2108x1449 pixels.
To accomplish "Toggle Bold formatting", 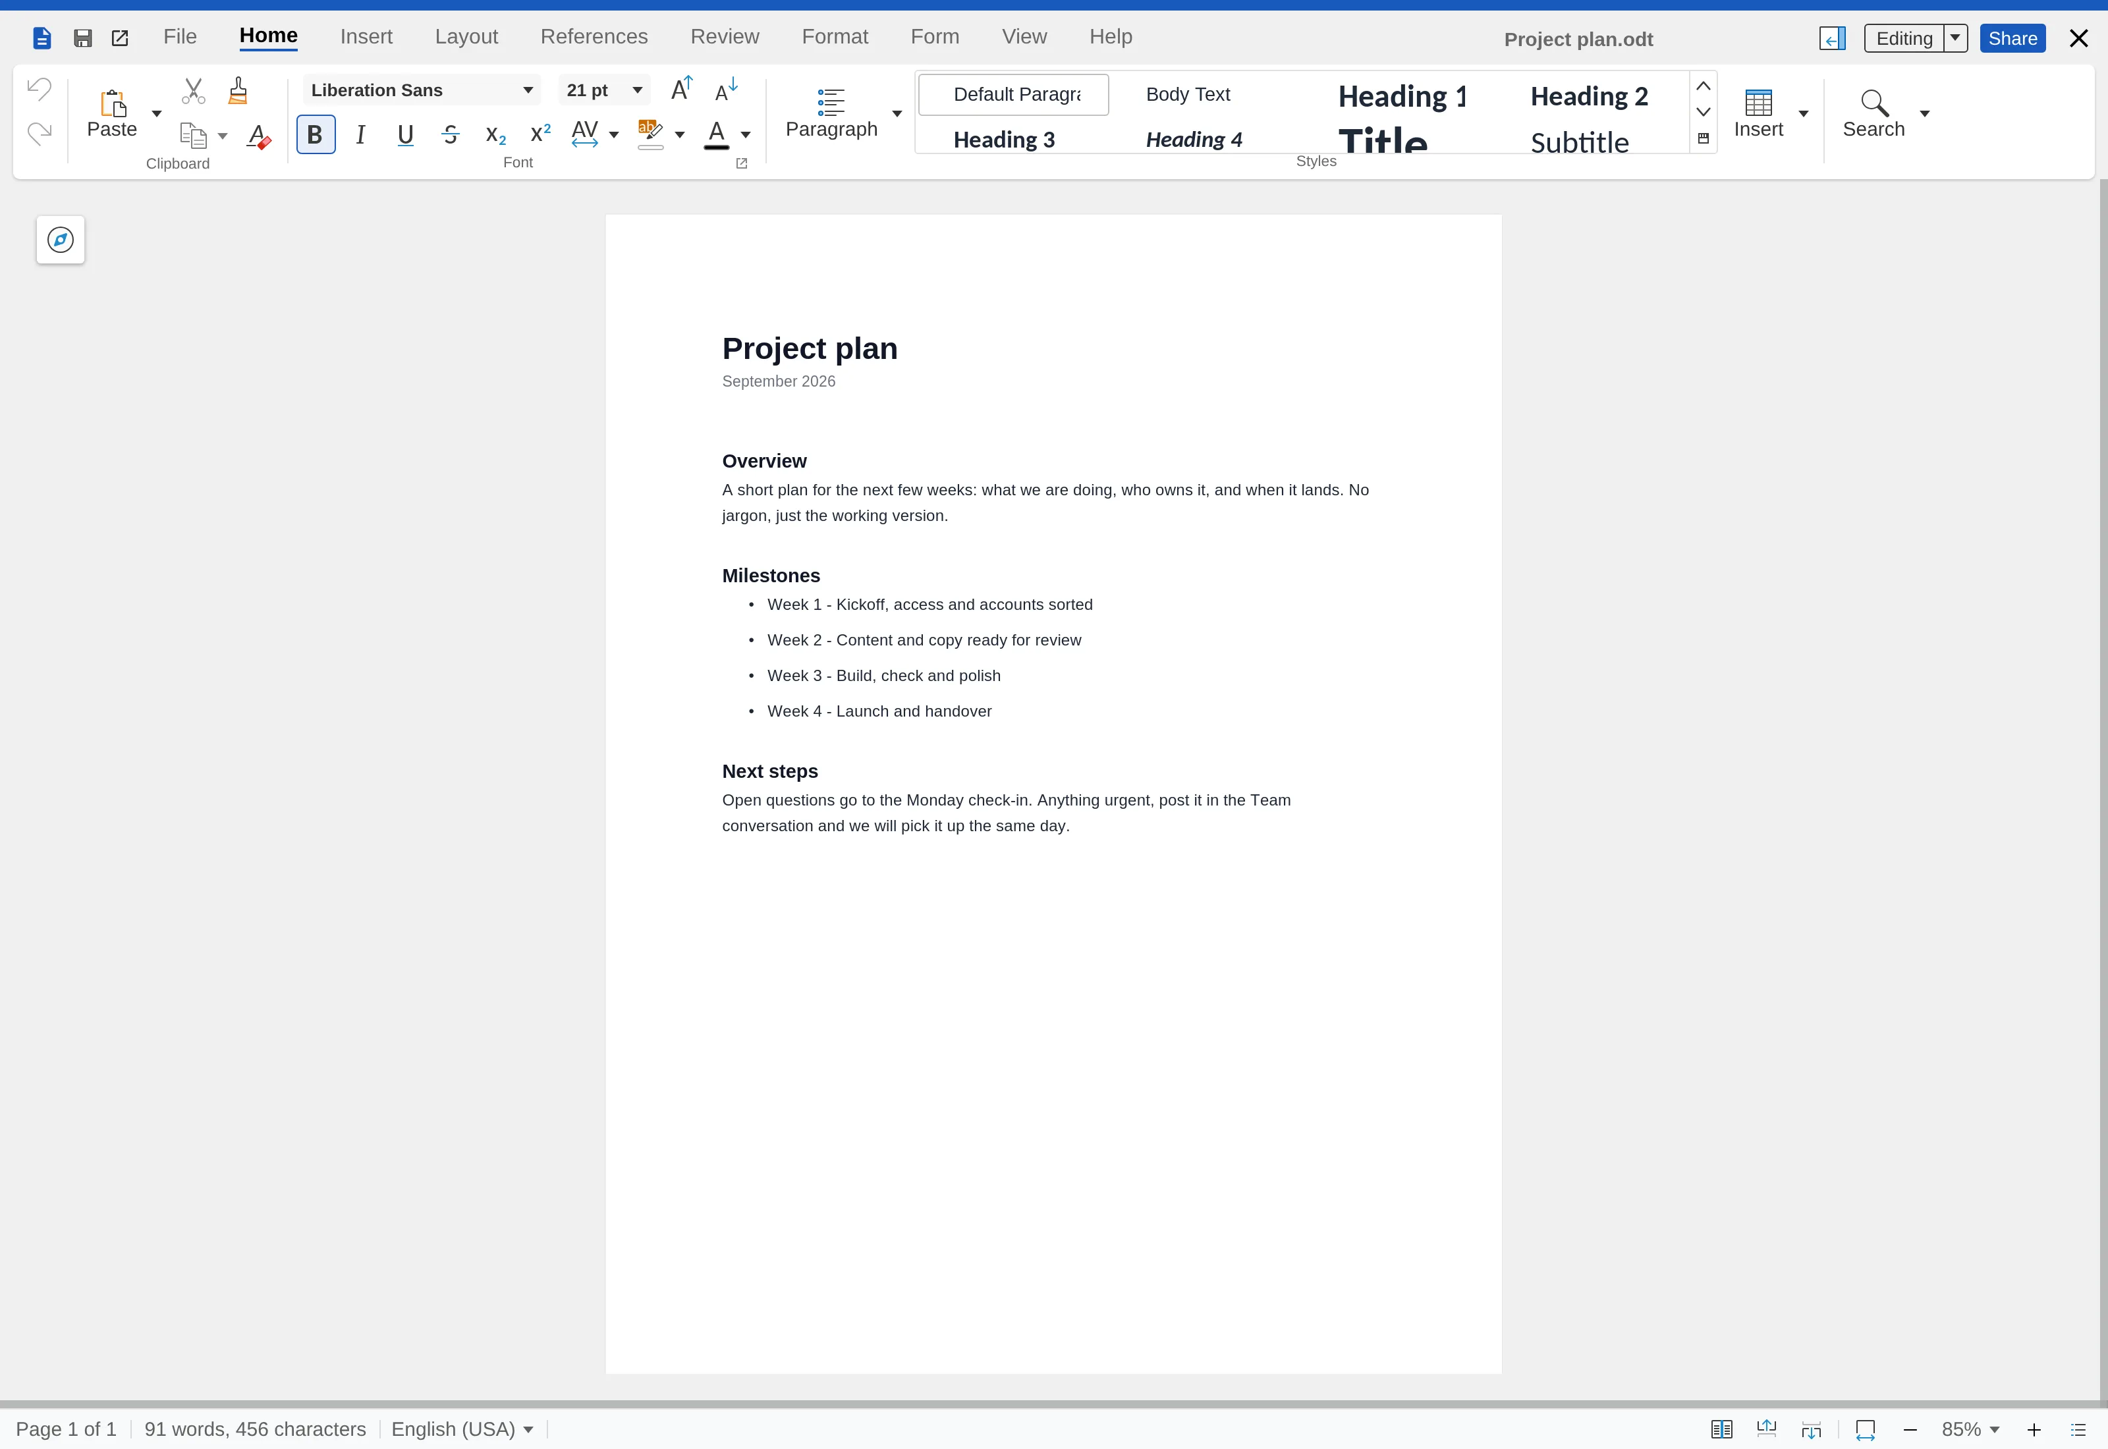I will pos(315,134).
